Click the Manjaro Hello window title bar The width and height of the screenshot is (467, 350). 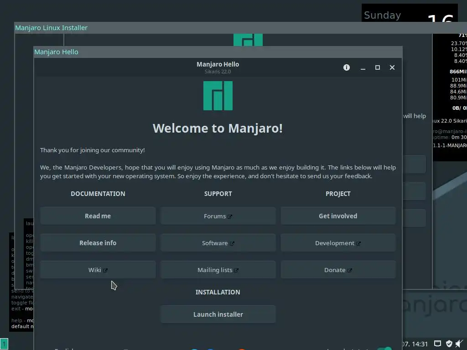(218, 52)
